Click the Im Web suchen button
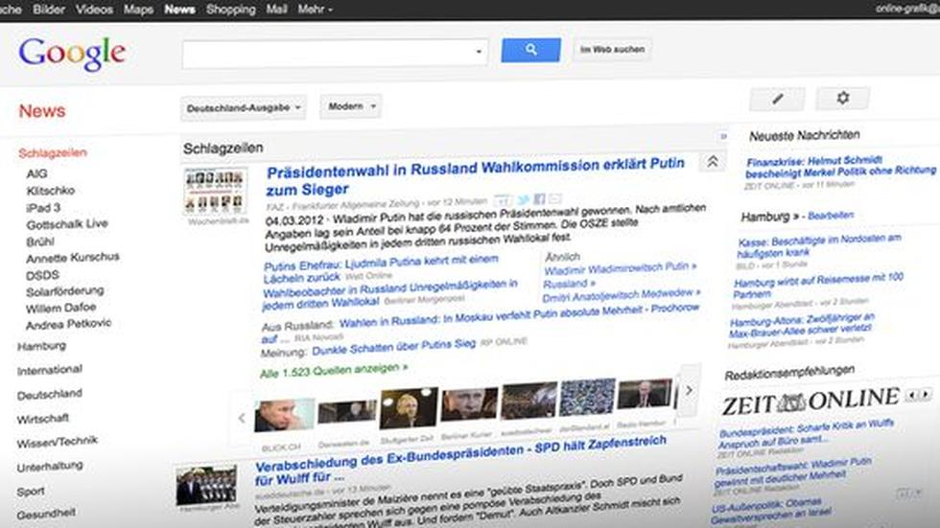 point(612,50)
